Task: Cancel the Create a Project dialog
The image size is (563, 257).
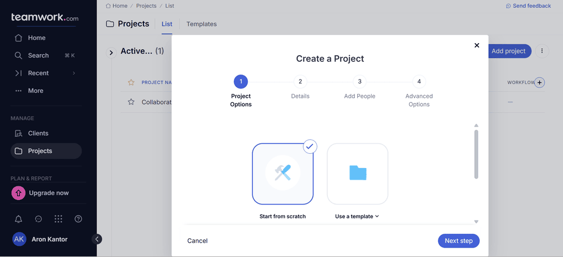Action: click(198, 241)
